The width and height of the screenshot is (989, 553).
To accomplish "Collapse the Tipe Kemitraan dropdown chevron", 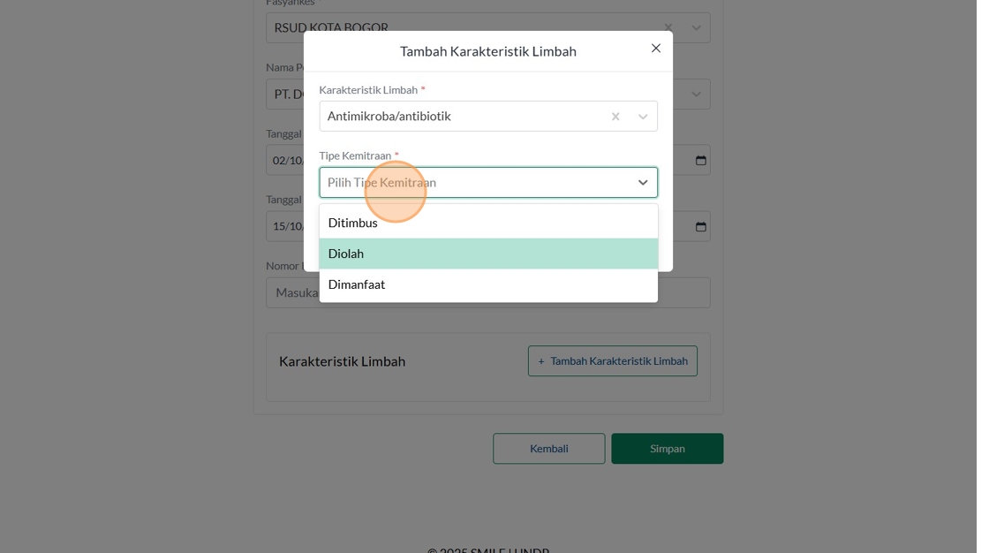I will click(x=643, y=183).
